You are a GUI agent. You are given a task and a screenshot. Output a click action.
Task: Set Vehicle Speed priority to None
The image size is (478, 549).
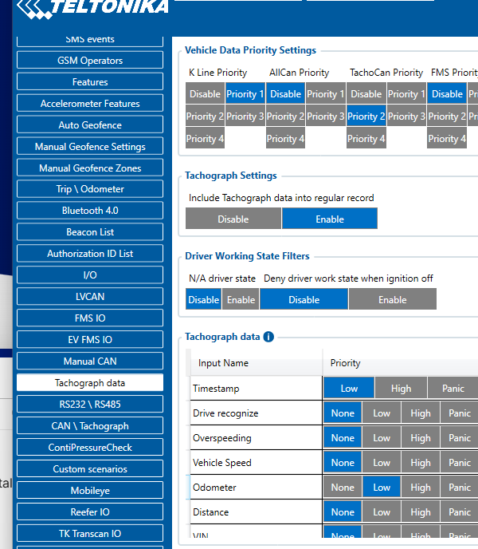343,463
